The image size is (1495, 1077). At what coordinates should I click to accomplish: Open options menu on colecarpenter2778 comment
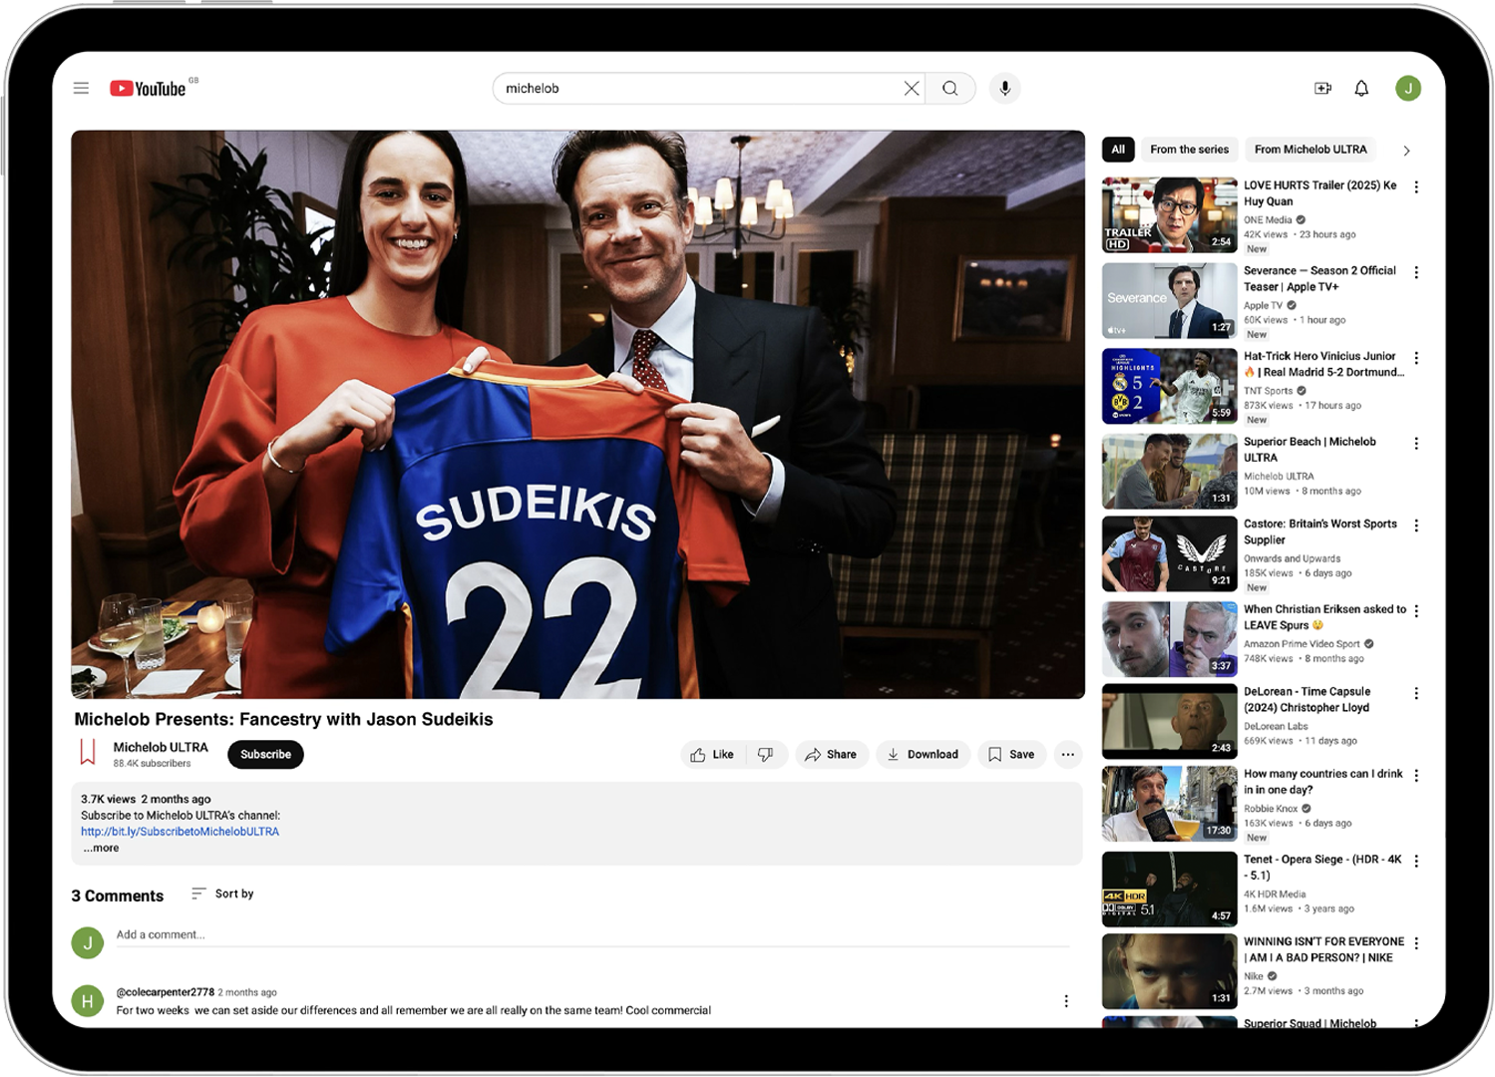pyautogui.click(x=1066, y=1001)
